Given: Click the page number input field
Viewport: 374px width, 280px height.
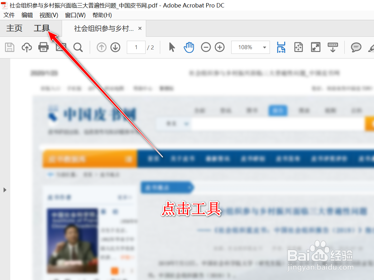Looking at the screenshot, I should click(136, 47).
